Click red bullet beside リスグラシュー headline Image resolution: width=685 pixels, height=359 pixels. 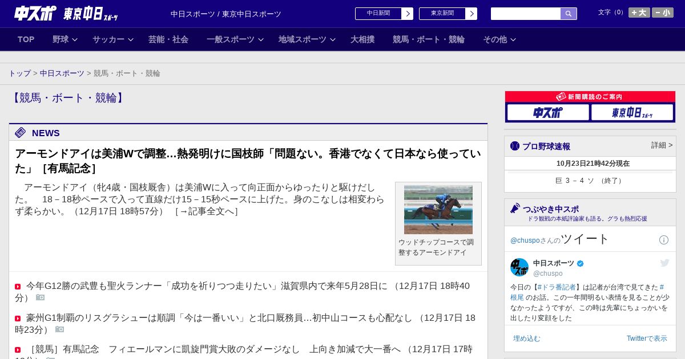(18, 319)
